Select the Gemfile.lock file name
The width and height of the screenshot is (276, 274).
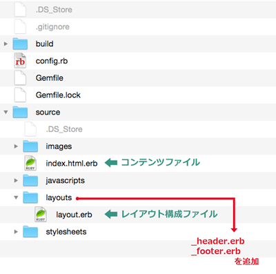pyautogui.click(x=58, y=95)
